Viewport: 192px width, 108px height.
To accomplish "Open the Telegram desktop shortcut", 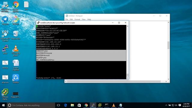I will point(5,20).
